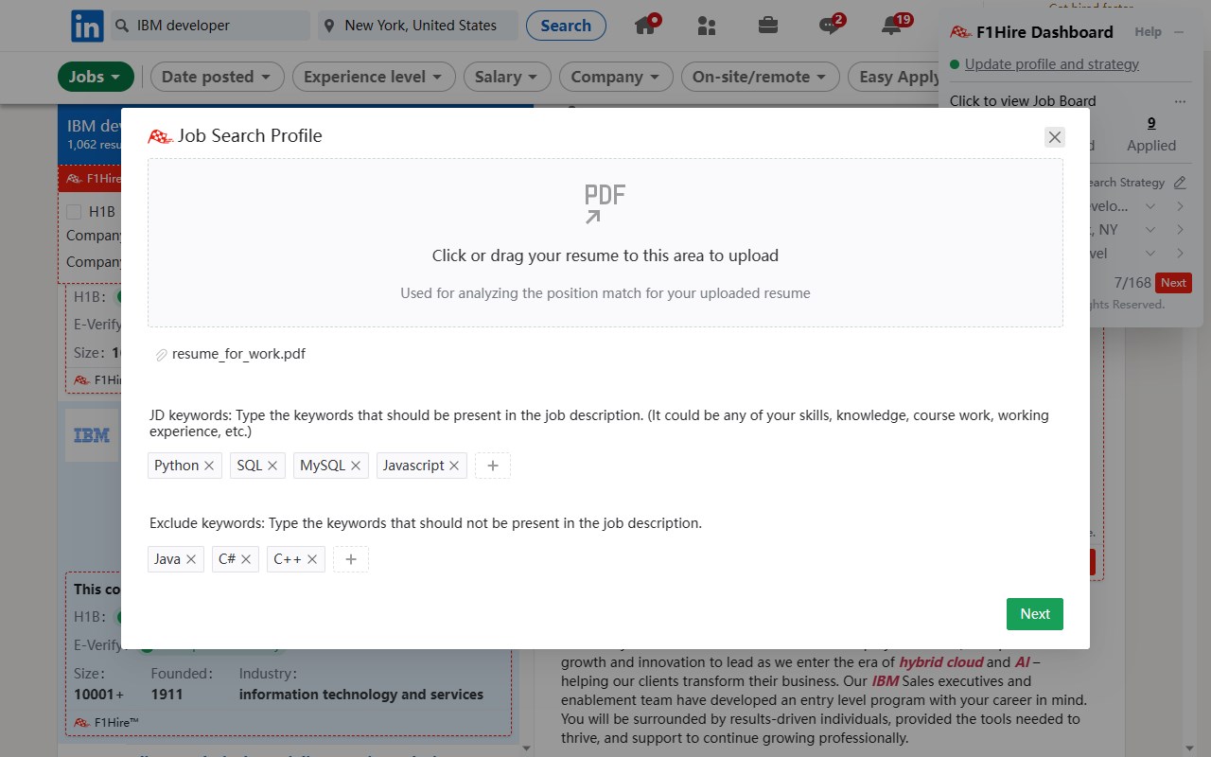Open the Date posted dropdown
The image size is (1211, 757).
[217, 77]
